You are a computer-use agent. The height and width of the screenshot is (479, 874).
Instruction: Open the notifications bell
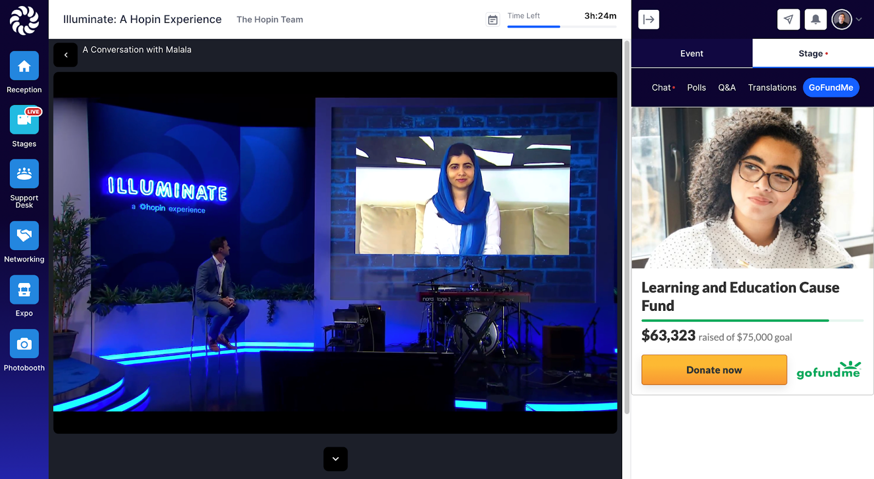[816, 20]
